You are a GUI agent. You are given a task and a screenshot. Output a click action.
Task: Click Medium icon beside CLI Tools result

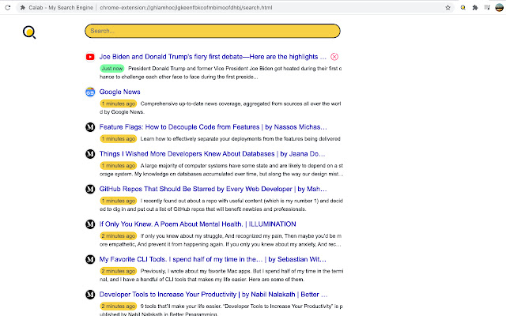[x=90, y=259]
